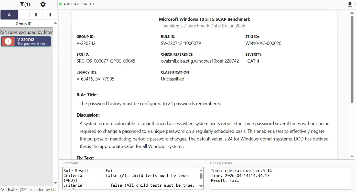Click the CAT II severity link
The width and height of the screenshot is (356, 192).
click(x=253, y=61)
